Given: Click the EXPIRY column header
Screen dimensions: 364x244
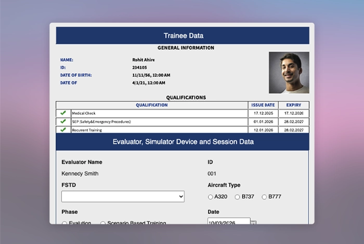Looking at the screenshot, I should click(x=294, y=105).
